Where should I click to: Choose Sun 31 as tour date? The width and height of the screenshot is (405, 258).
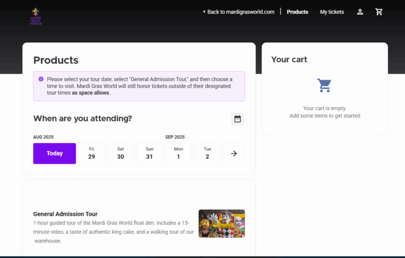tap(149, 154)
